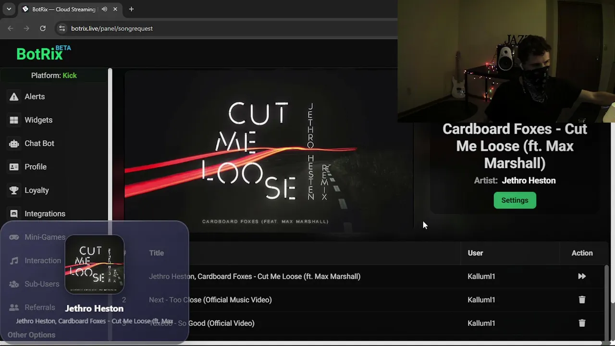Delete the Tuxedo - So Good request
The height and width of the screenshot is (346, 615).
tap(582, 323)
